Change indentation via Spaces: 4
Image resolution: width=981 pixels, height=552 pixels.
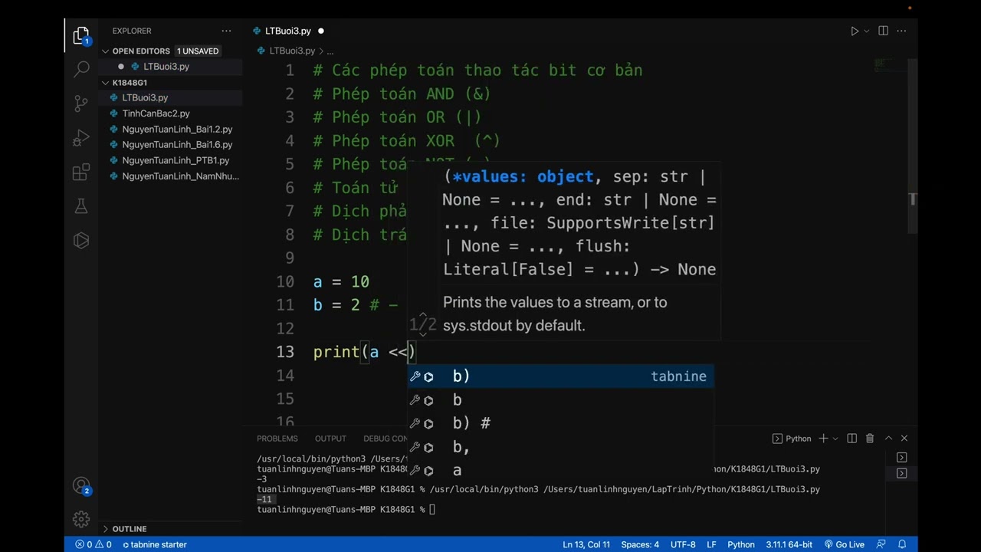(640, 544)
